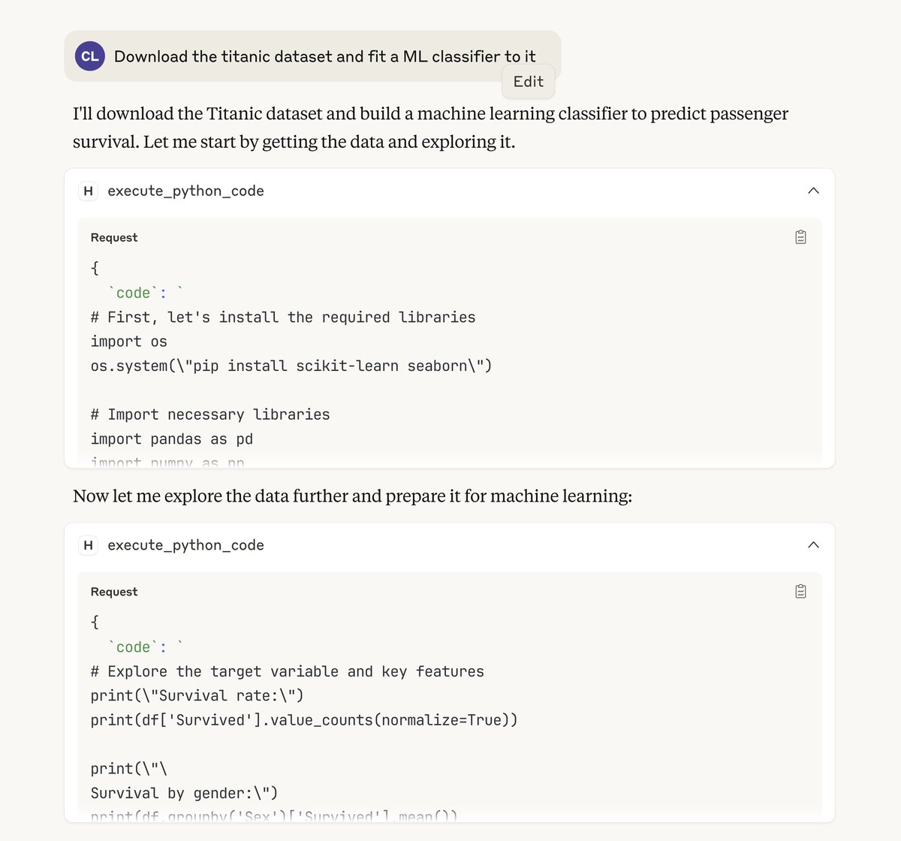This screenshot has height=841, width=901.
Task: Click the "import pandas as pd" code line
Action: 171,439
